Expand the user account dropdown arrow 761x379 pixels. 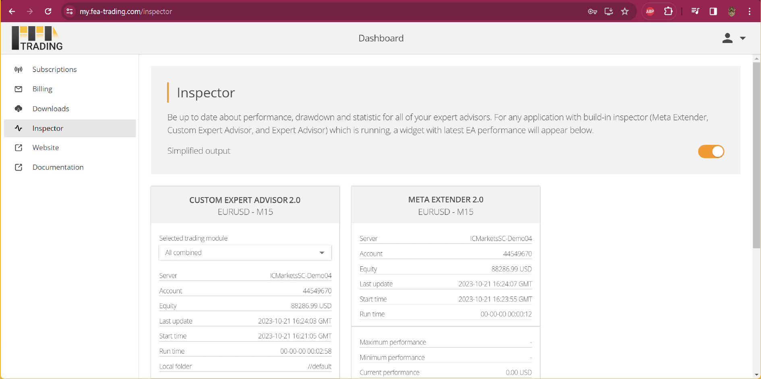click(743, 38)
